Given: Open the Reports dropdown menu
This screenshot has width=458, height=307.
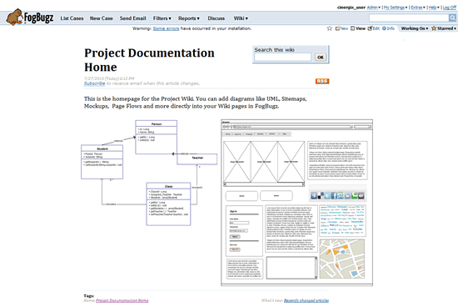Looking at the screenshot, I should (x=189, y=18).
